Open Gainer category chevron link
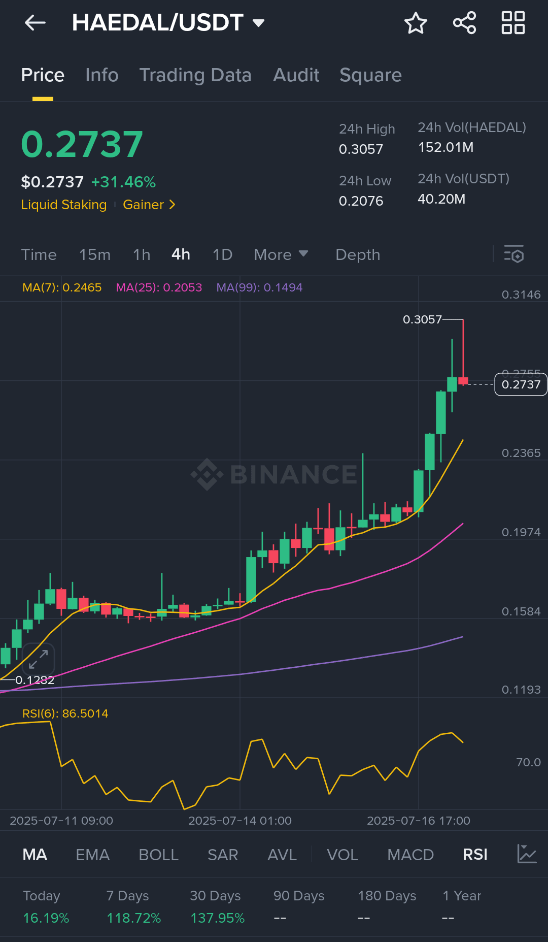This screenshot has width=548, height=942. [149, 205]
